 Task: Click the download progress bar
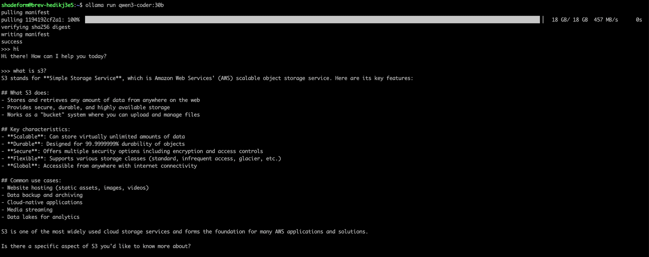(x=312, y=20)
